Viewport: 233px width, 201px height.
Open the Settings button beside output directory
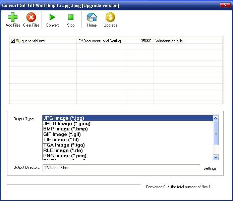tap(210, 168)
